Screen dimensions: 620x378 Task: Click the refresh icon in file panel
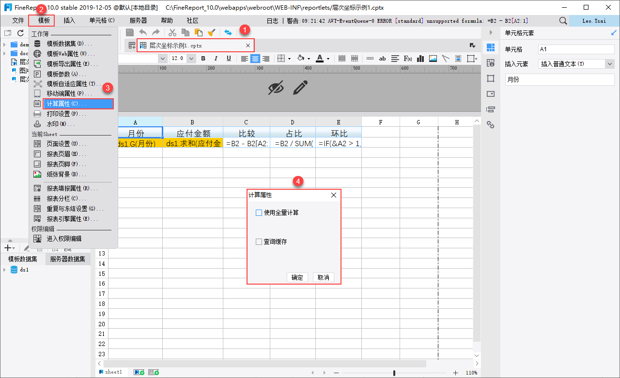coord(20,33)
